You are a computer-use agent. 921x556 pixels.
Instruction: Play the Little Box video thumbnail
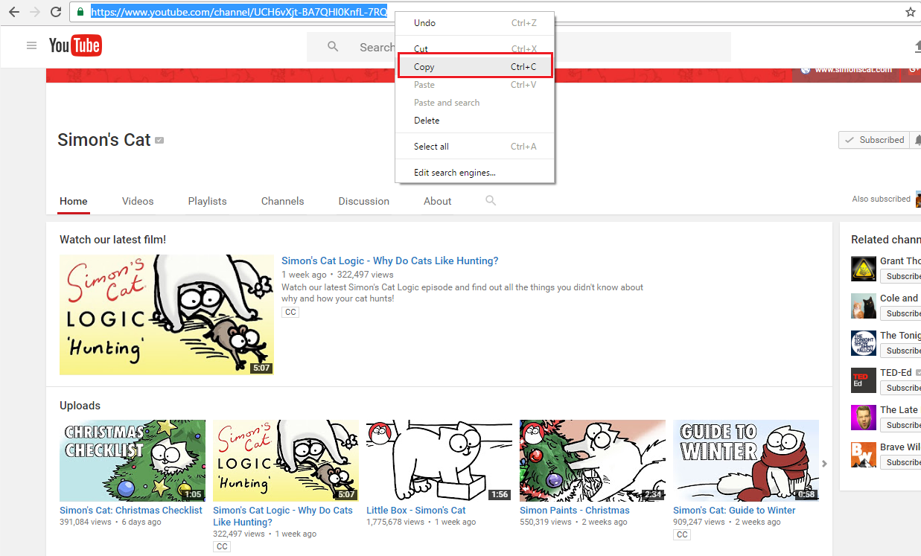click(x=439, y=461)
